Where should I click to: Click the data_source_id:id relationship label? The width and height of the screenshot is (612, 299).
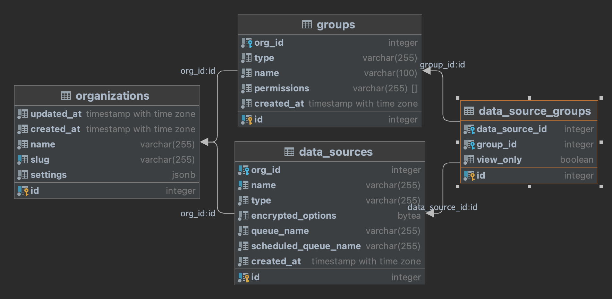coord(442,207)
